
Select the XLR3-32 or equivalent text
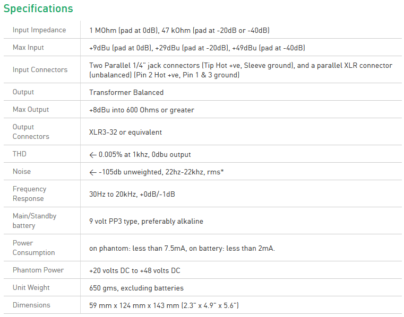click(125, 132)
